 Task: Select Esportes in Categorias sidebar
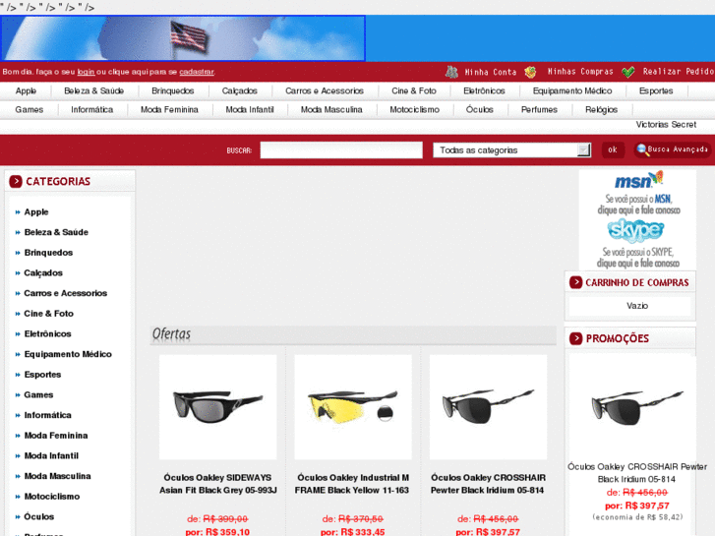pos(42,375)
